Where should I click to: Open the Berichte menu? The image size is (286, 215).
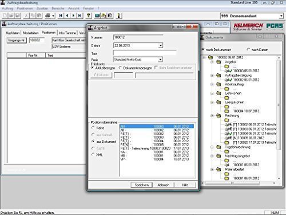coord(58,9)
